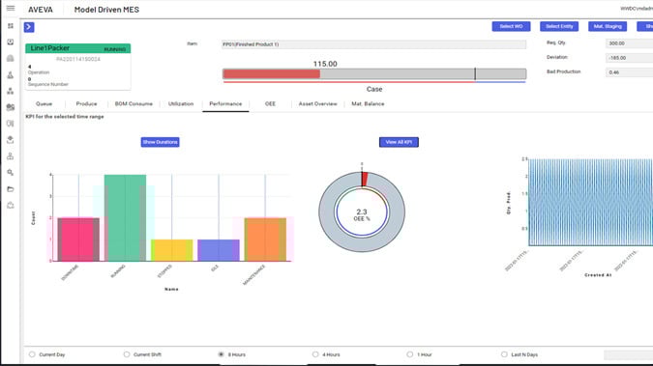Image resolution: width=653 pixels, height=366 pixels.
Task: Click the purple IDLE bar
Action: tap(219, 250)
